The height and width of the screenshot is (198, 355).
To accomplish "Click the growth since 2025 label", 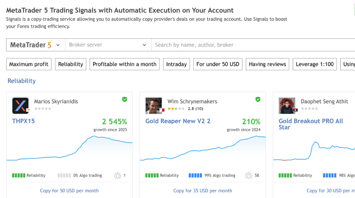I will tap(110, 130).
